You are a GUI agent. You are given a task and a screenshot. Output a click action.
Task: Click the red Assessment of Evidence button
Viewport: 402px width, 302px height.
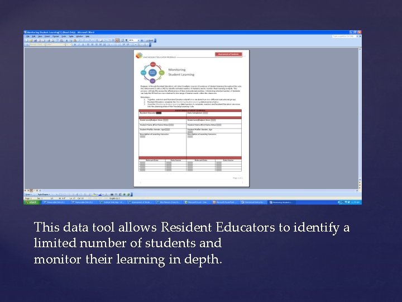(x=228, y=54)
